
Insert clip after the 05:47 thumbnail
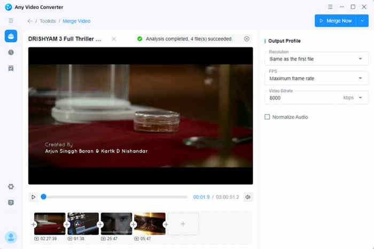coord(166,224)
